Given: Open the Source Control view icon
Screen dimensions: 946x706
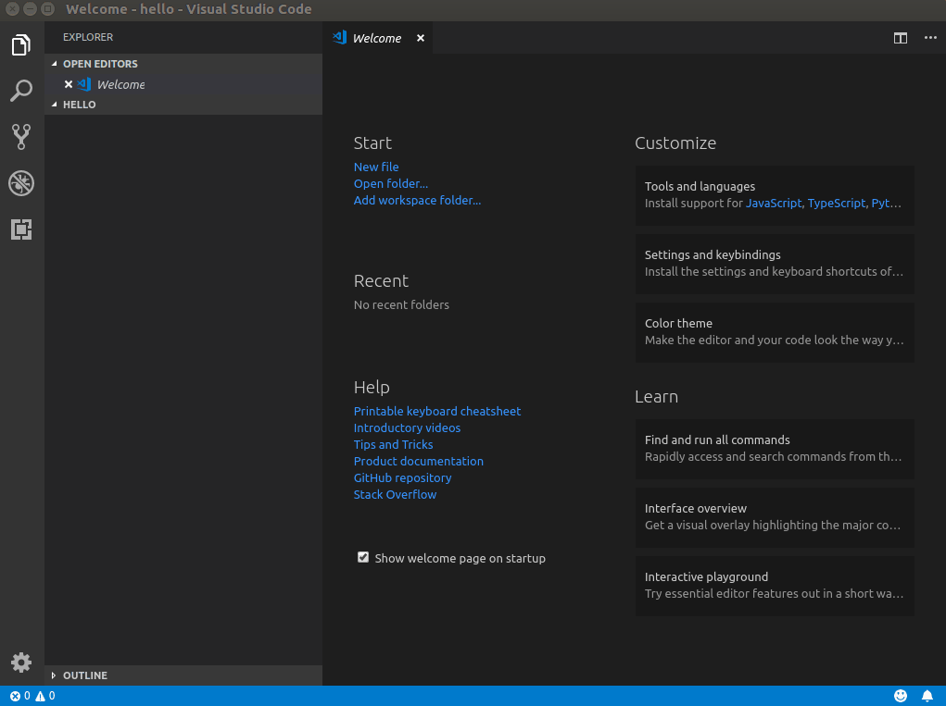Looking at the screenshot, I should [x=21, y=137].
